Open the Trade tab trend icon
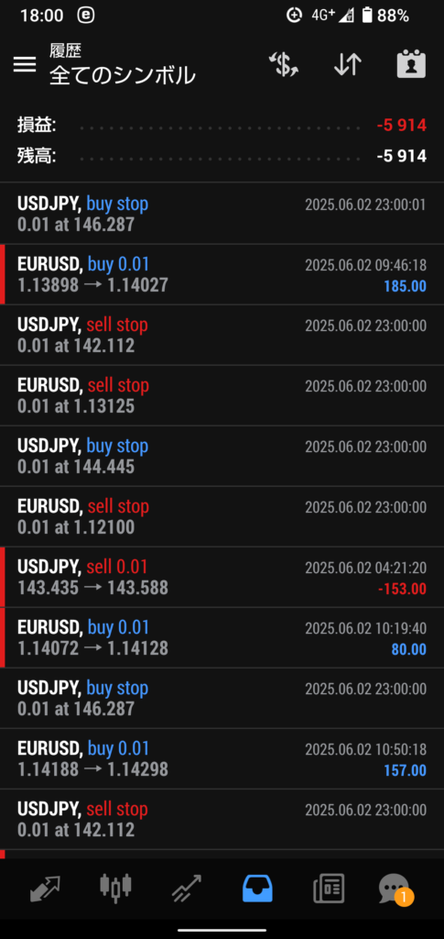The image size is (444, 939). click(187, 888)
